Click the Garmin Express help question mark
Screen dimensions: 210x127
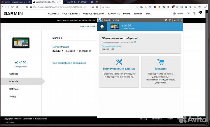coord(170,20)
